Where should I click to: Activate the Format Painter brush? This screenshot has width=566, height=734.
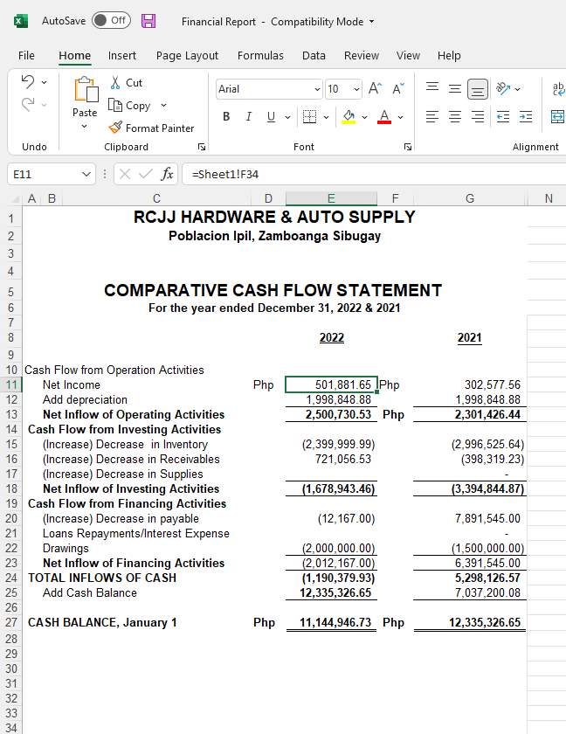(115, 128)
